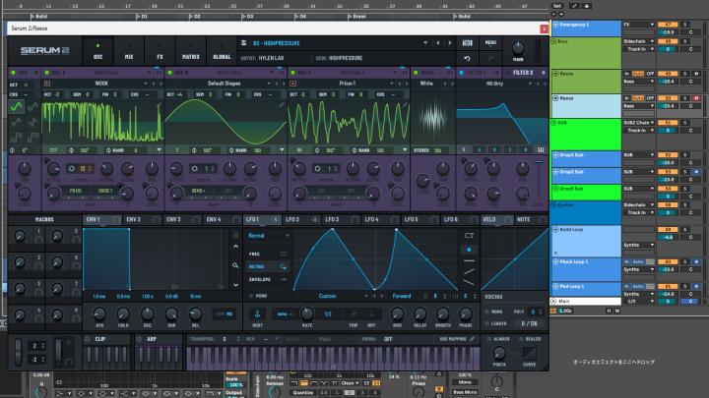Enable the LEGATO checkbox in Voicing

point(487,323)
